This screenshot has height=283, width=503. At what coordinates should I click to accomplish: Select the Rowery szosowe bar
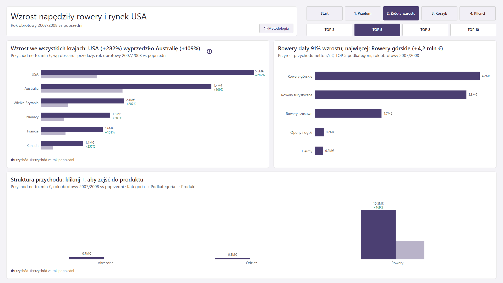pyautogui.click(x=348, y=113)
